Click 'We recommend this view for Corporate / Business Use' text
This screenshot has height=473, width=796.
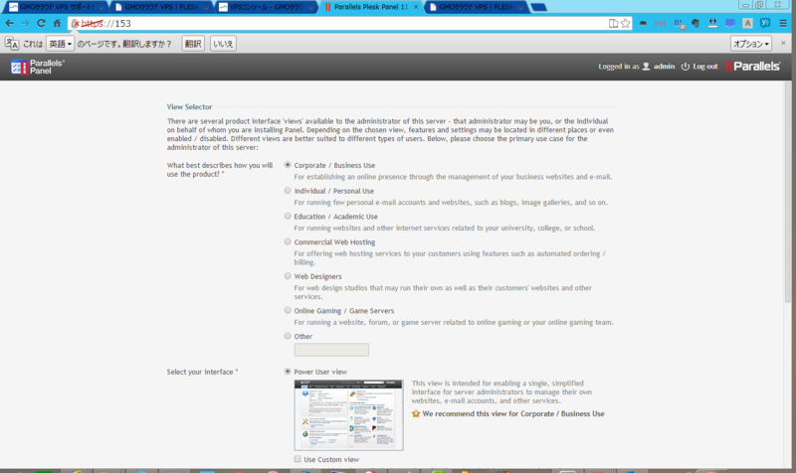pyautogui.click(x=513, y=413)
